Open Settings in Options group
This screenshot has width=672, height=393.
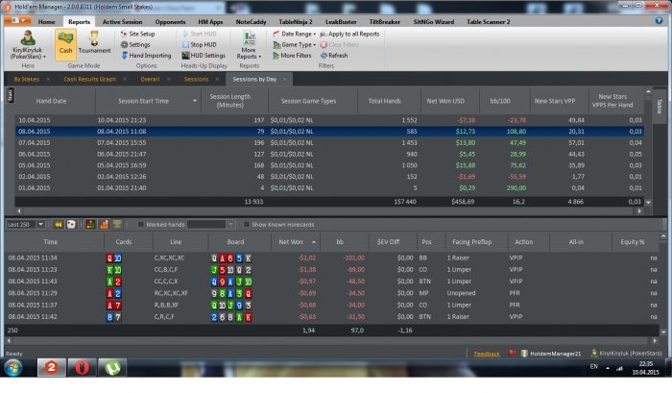coord(135,44)
